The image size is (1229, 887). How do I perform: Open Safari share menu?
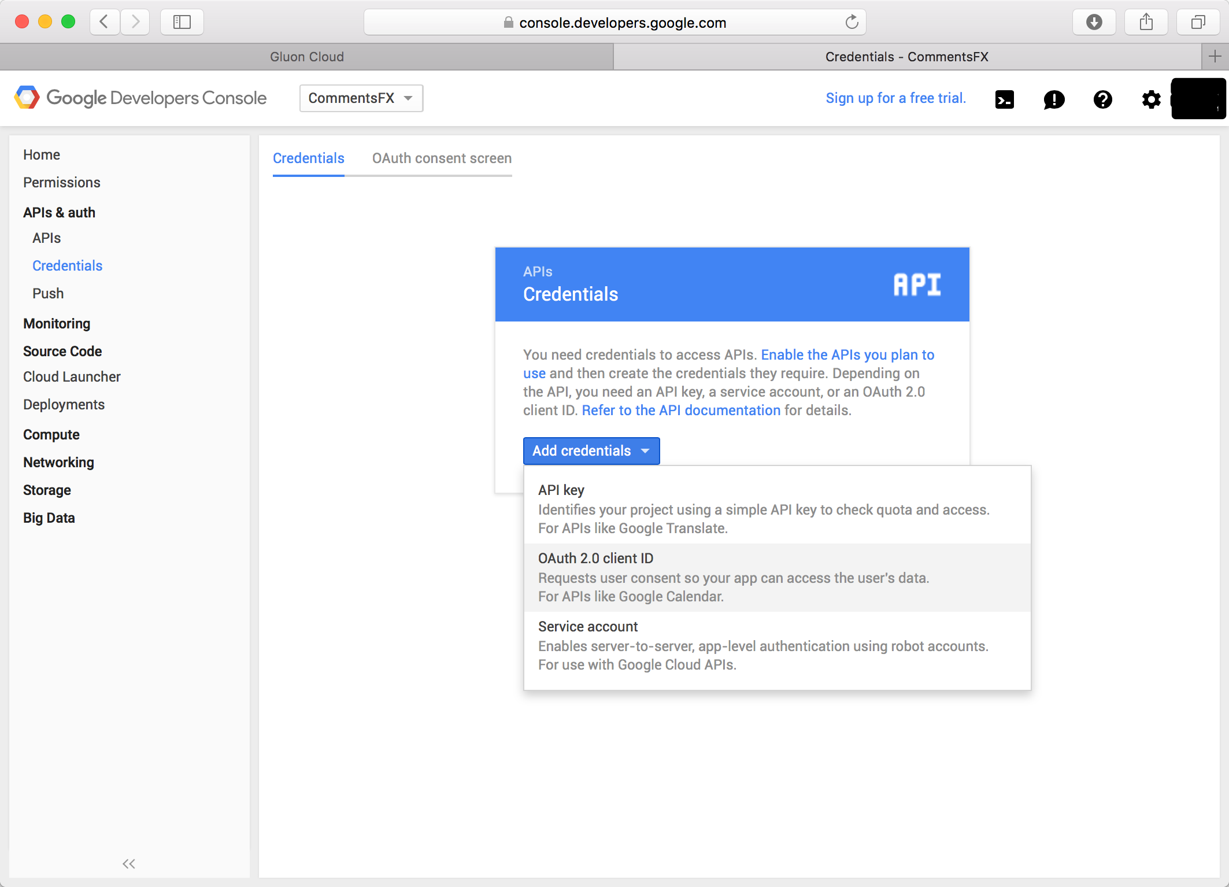(1146, 22)
